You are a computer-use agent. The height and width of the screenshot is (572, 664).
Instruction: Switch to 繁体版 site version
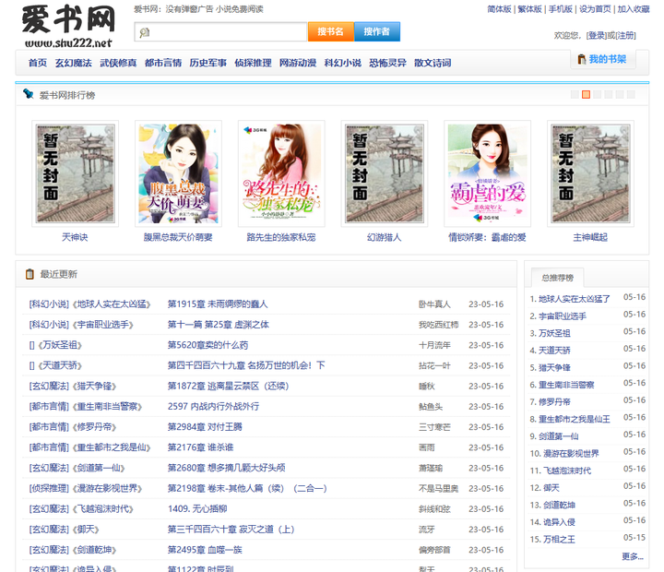pyautogui.click(x=529, y=9)
